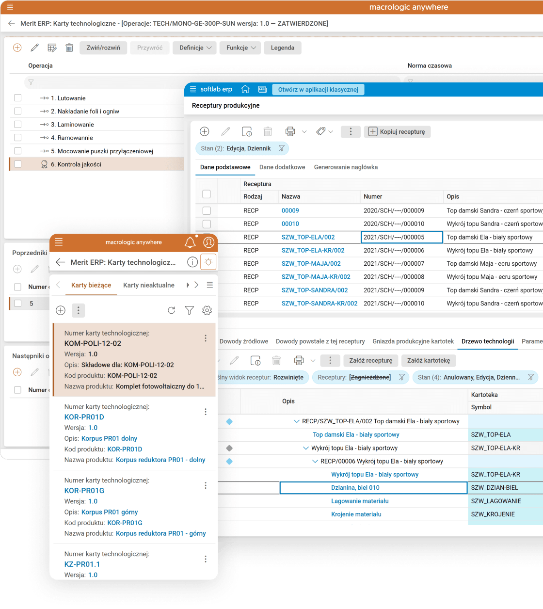
Task: Switch to Dane dodatkowe tab
Action: tap(282, 167)
